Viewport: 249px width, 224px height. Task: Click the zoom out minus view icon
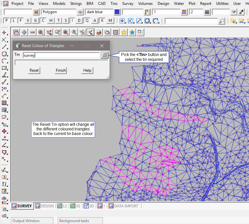pos(32,32)
